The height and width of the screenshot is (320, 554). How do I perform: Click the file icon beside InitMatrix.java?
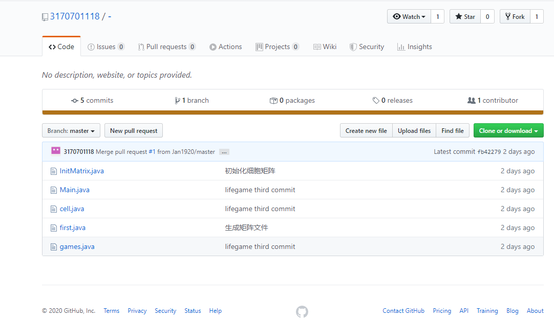53,171
